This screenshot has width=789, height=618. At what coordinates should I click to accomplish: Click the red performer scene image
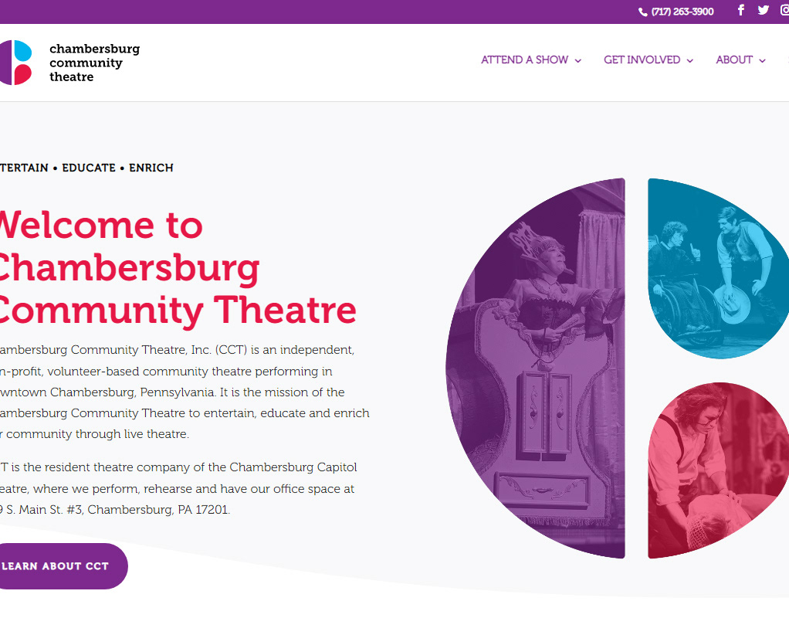pyautogui.click(x=718, y=470)
